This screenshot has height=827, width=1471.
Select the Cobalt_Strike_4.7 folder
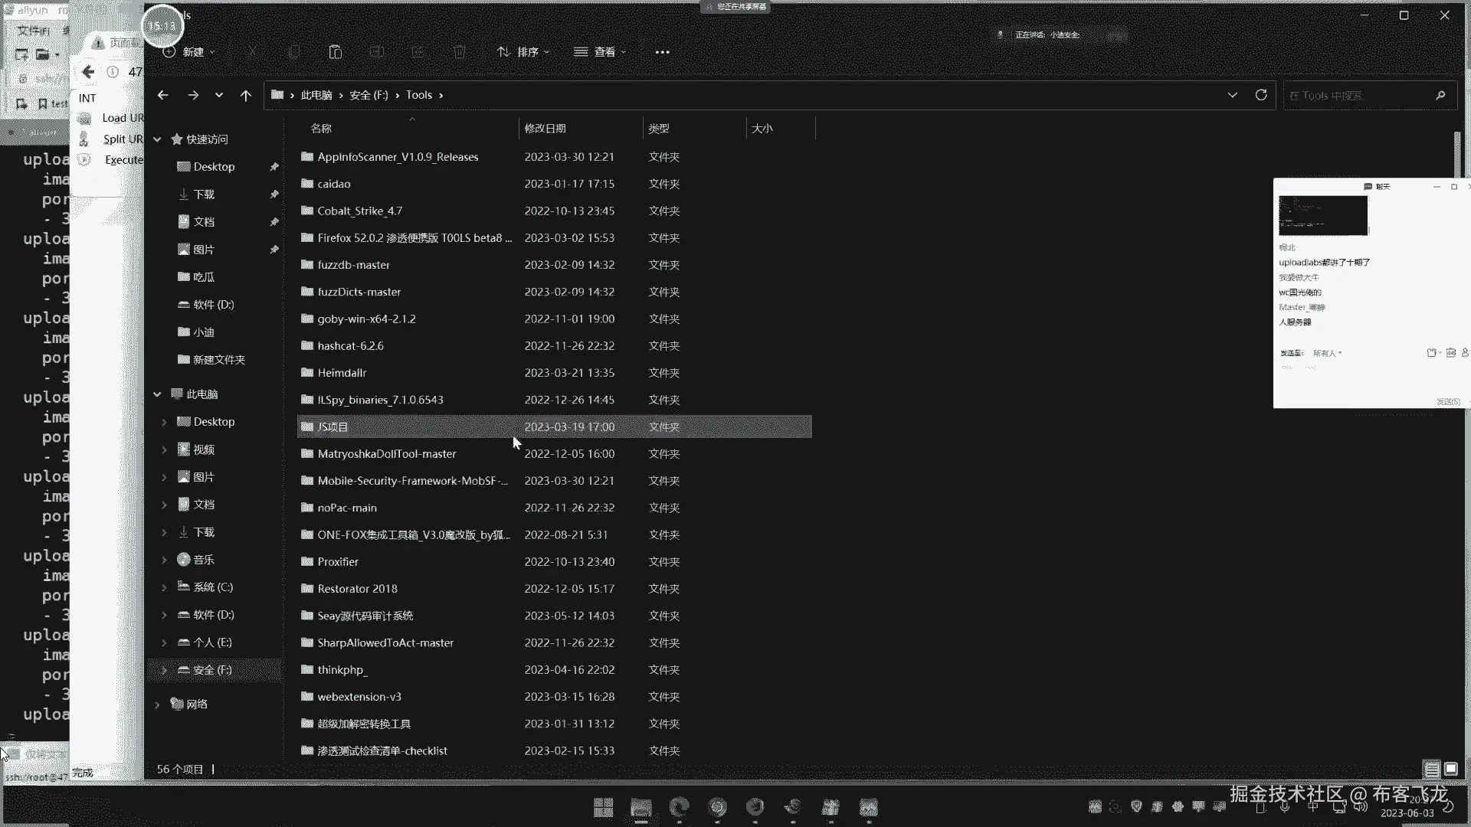(x=359, y=211)
